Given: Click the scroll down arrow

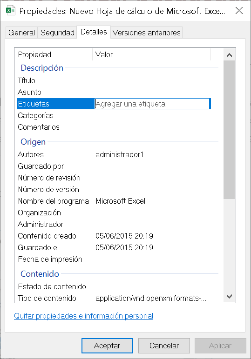Looking at the screenshot, I should pos(229,296).
